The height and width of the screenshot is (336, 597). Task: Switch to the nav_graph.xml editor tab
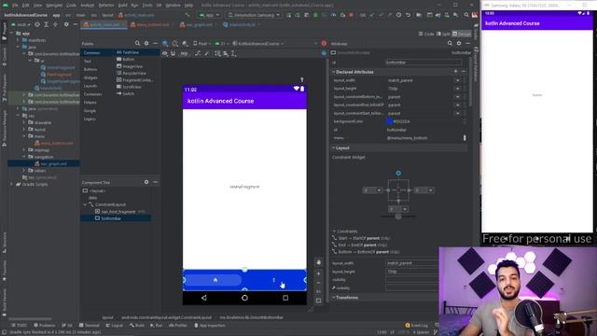pyautogui.click(x=199, y=24)
